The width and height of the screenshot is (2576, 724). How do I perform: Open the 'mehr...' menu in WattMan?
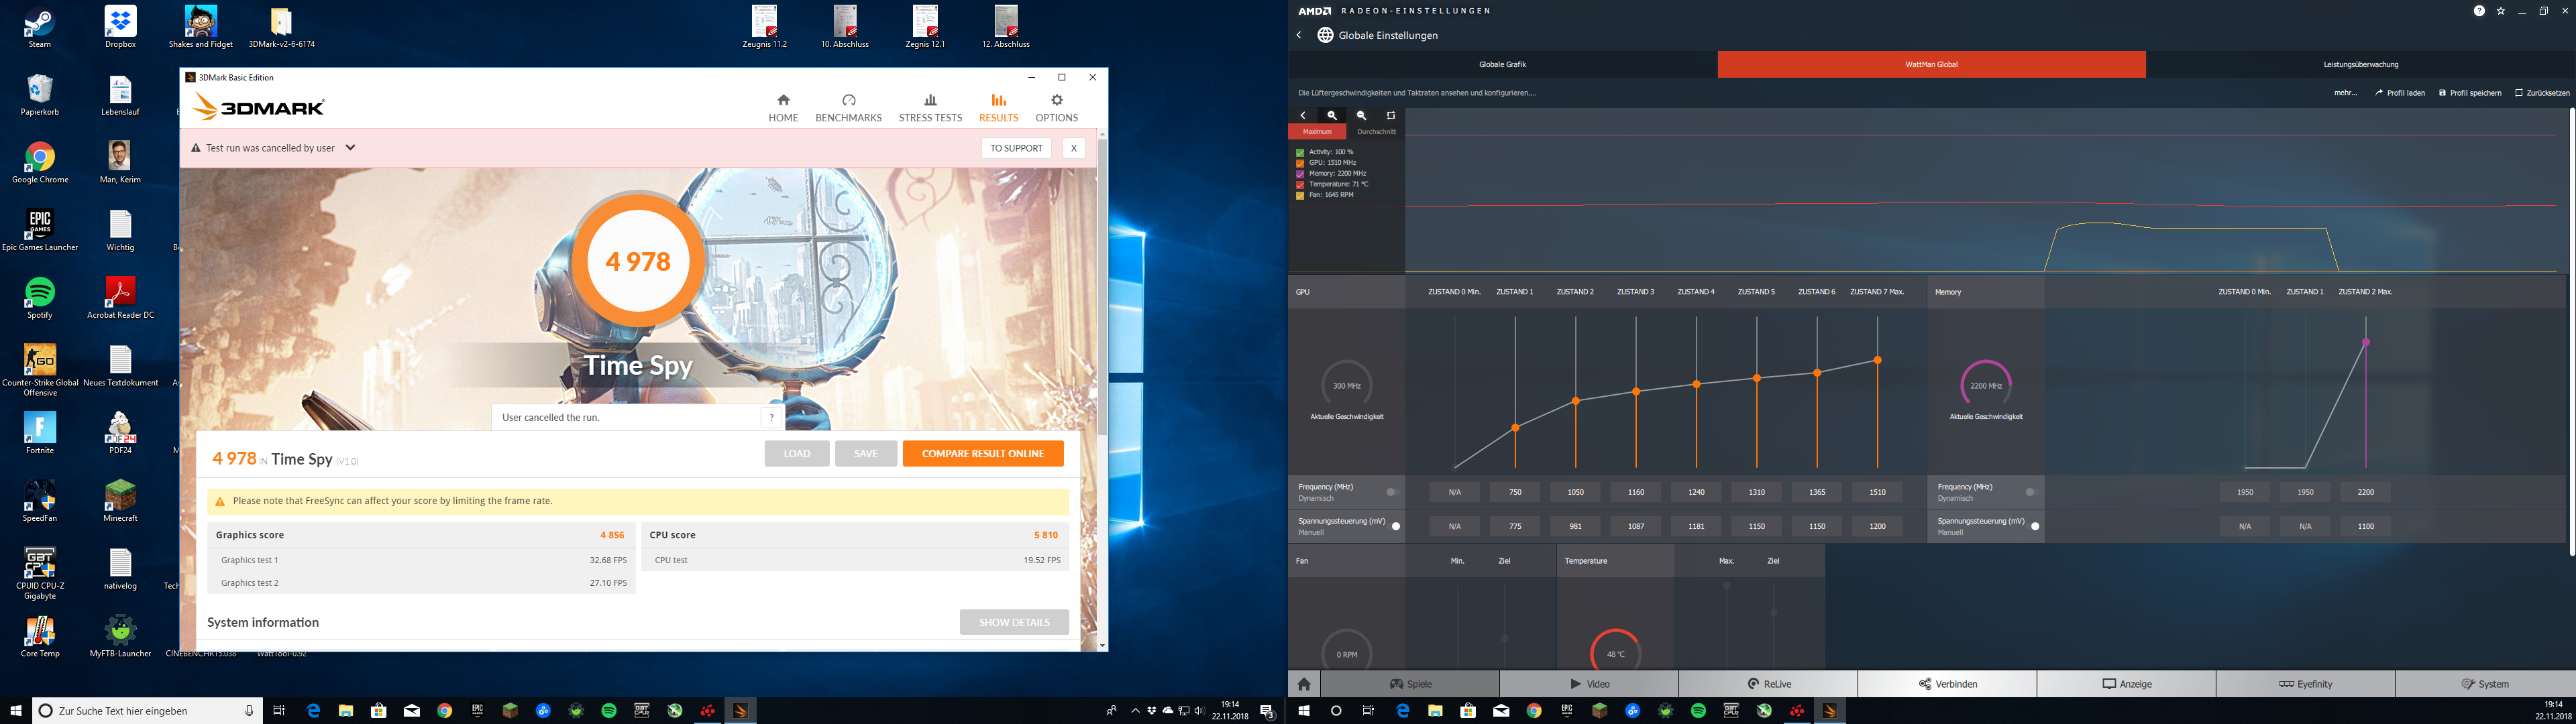(2346, 93)
